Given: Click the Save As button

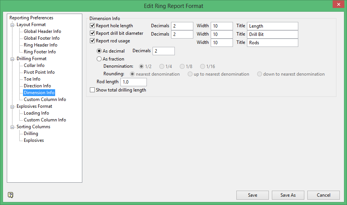Looking at the screenshot, I should point(288,195).
